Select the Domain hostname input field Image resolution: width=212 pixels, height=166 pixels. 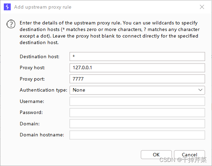pos(137,135)
